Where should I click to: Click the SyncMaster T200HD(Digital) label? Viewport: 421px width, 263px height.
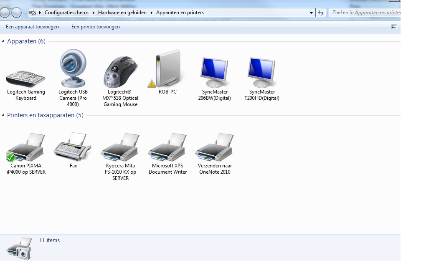[x=262, y=95]
